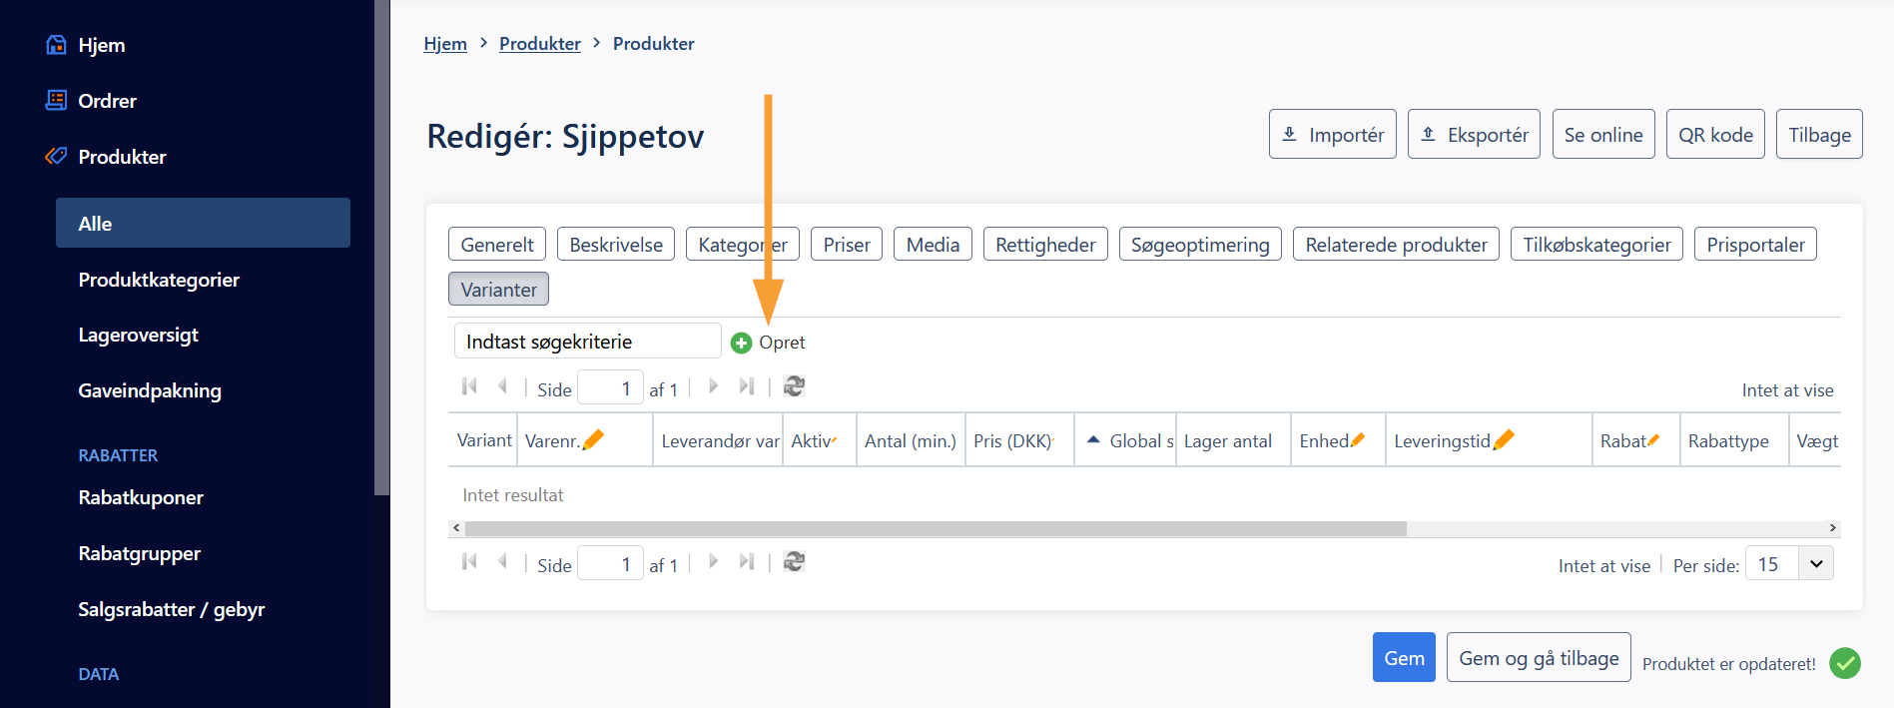The width and height of the screenshot is (1894, 708).
Task: Click the Ordrer list icon in sidebar
Action: (57, 100)
